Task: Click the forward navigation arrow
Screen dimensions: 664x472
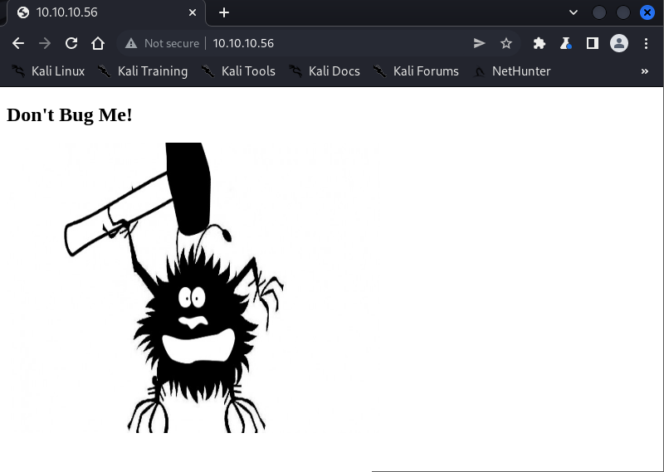Action: pos(45,43)
